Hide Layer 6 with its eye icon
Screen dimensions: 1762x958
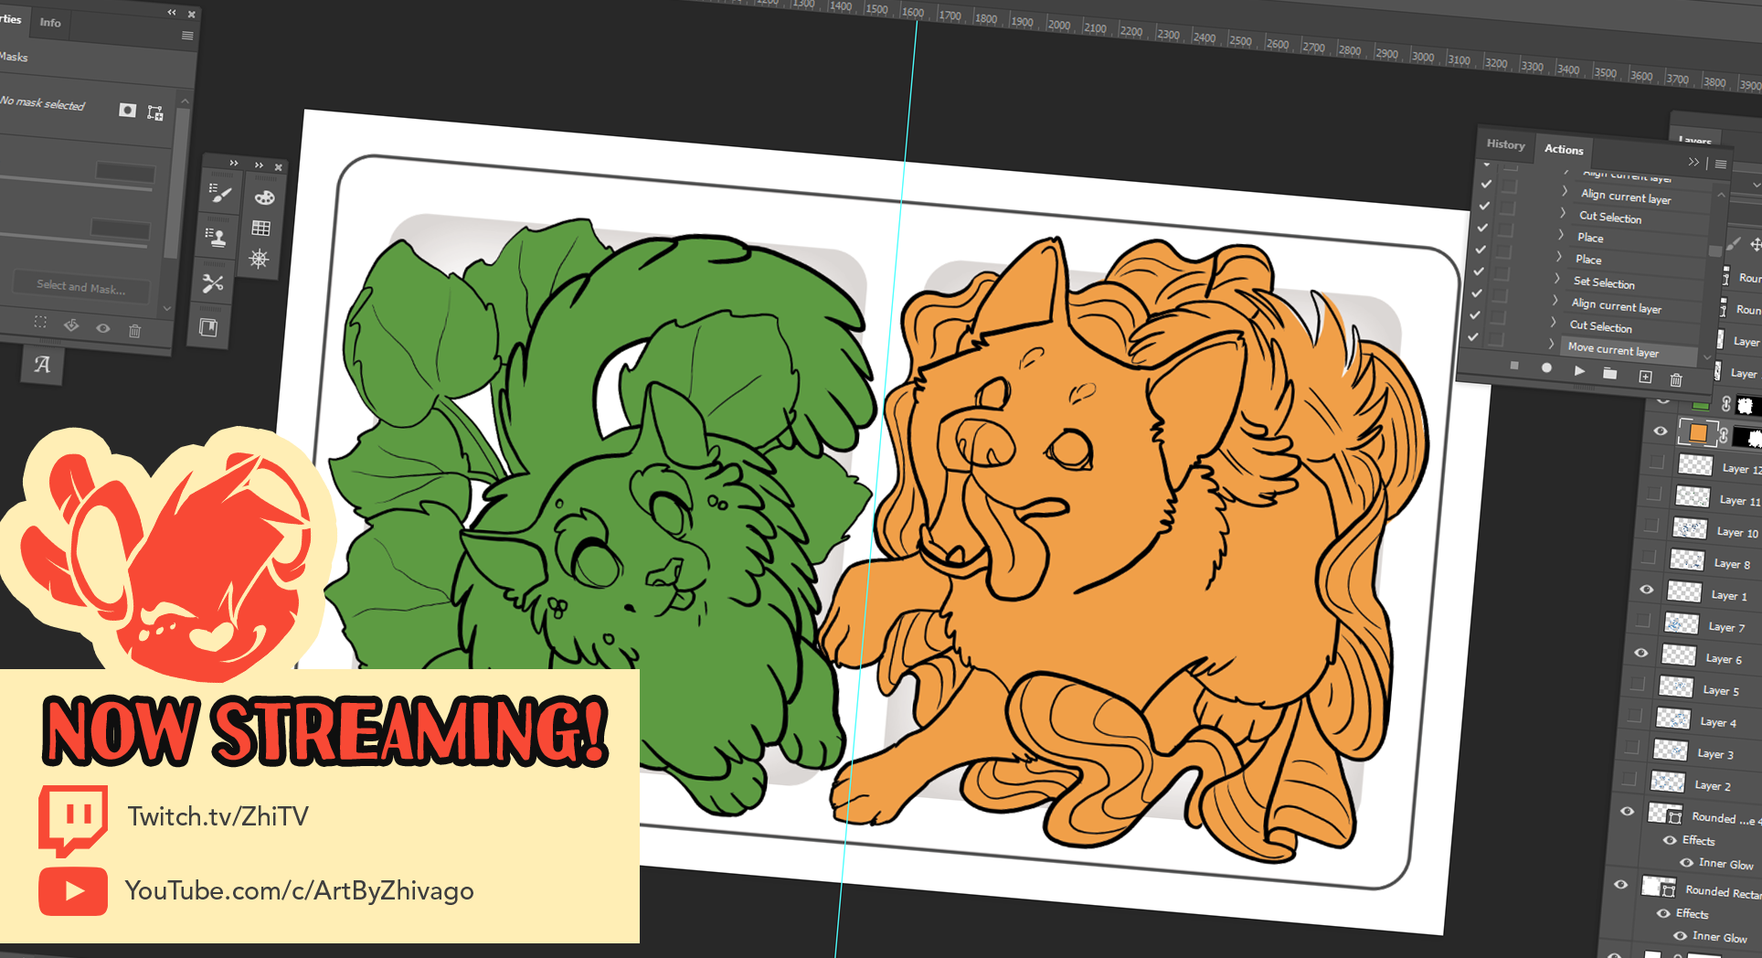tap(1641, 653)
